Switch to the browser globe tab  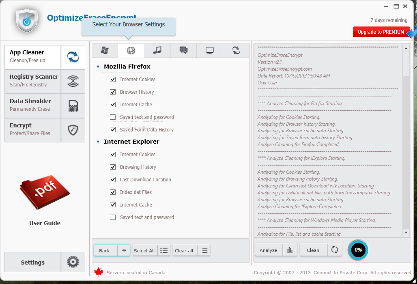click(131, 50)
